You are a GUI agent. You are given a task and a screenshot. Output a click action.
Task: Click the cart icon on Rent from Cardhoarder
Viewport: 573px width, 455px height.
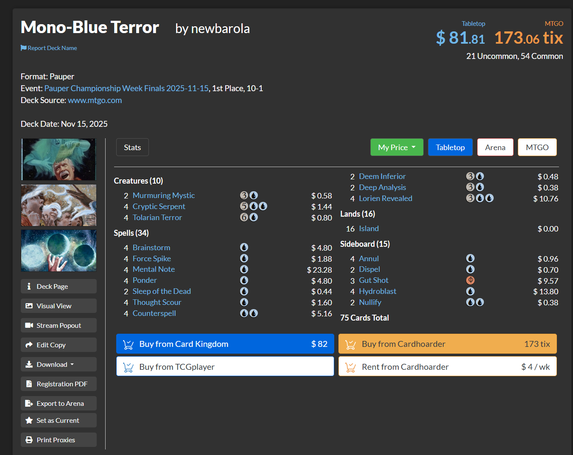click(350, 367)
